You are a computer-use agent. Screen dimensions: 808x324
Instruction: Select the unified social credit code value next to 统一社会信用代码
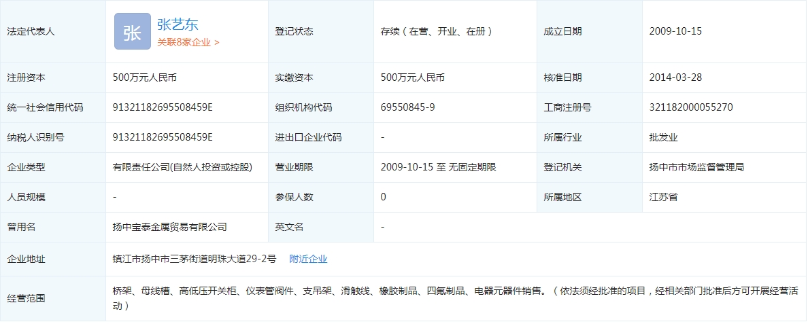163,107
